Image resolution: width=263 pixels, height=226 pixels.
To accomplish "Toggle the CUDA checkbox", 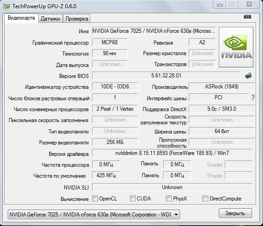I will tap(133, 199).
